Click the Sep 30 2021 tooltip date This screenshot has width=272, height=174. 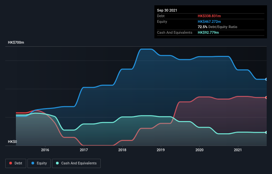coord(167,10)
